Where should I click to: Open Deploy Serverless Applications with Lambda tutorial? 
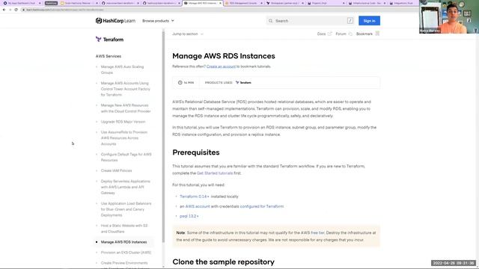(x=125, y=187)
